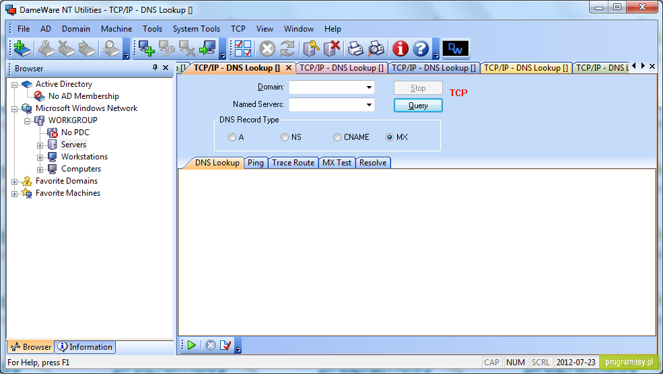Click the grey circle X stop icon in top toolbar

[267, 48]
